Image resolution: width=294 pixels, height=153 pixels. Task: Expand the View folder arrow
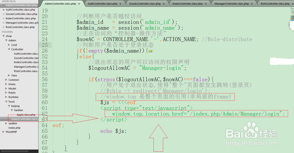9,75
